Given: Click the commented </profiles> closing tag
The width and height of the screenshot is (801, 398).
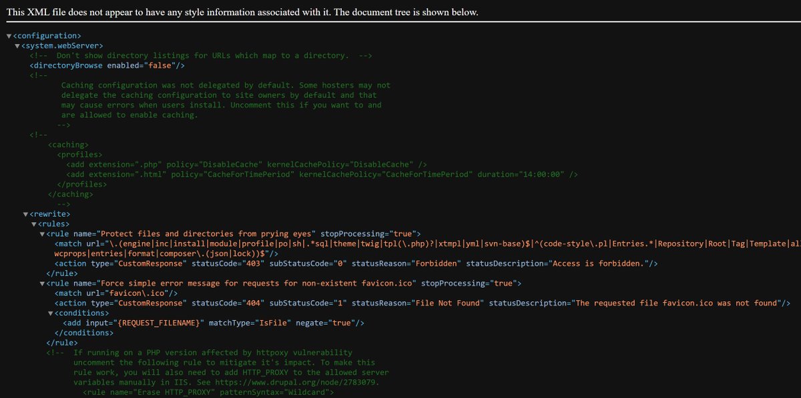Looking at the screenshot, I should (82, 185).
